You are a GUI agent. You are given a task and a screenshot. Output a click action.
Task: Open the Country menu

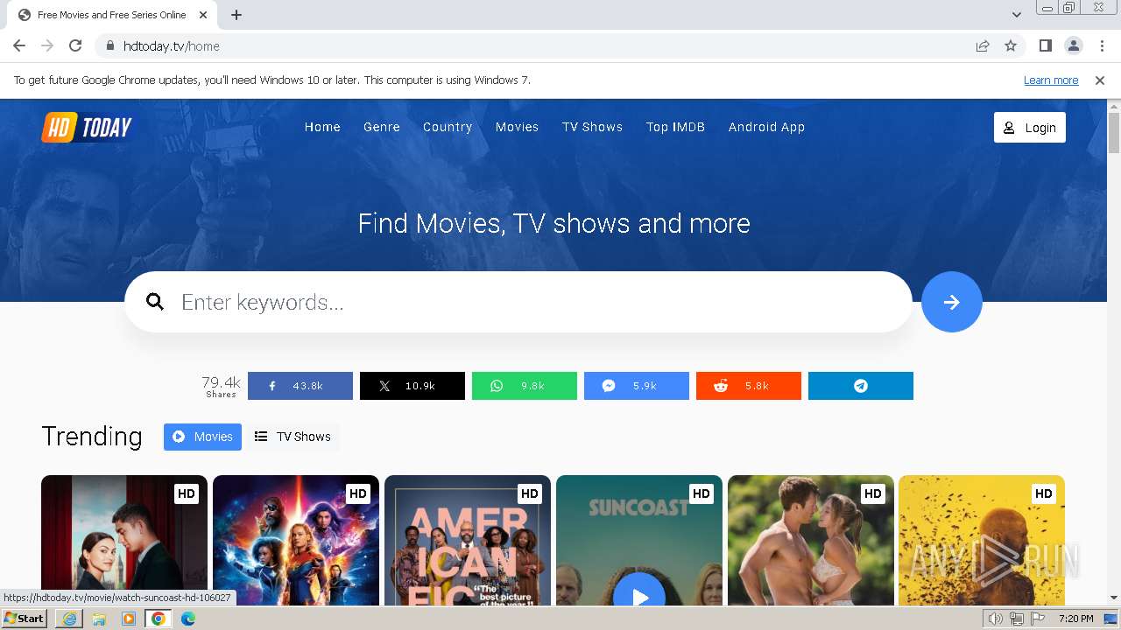[x=448, y=127]
